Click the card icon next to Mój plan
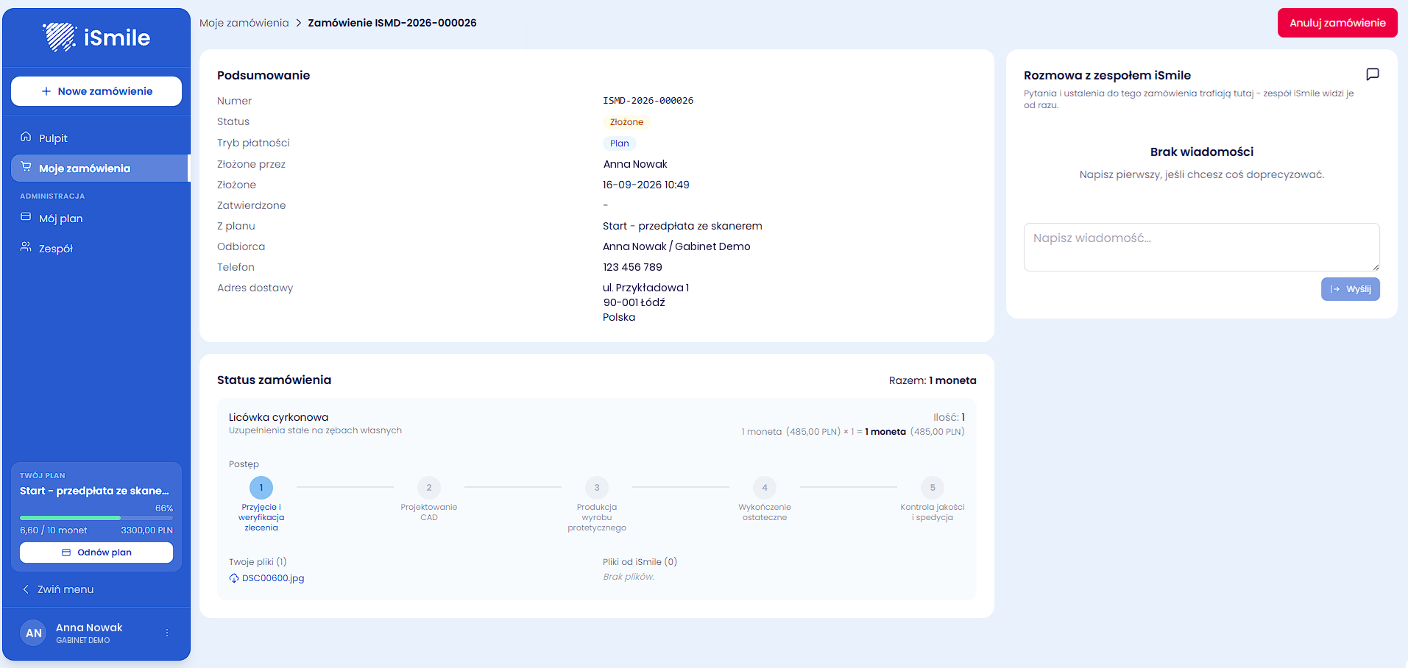Screen dimensions: 1408x668 point(26,217)
